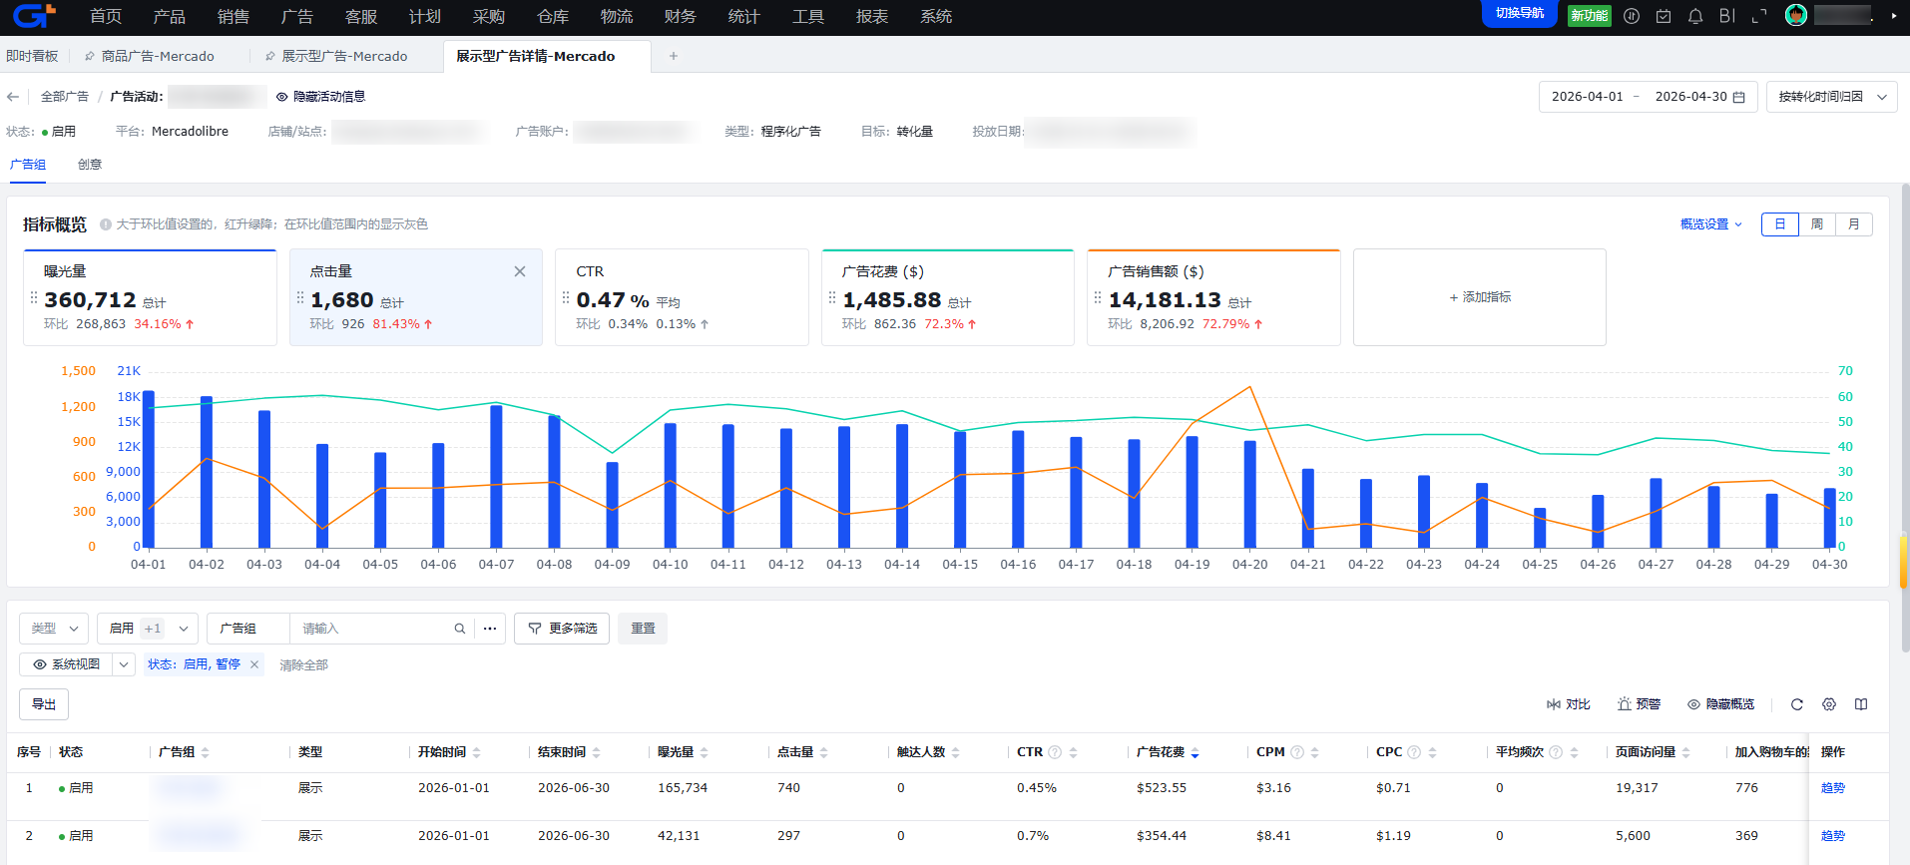Click the notification bell icon
1910x865 pixels.
1695,16
